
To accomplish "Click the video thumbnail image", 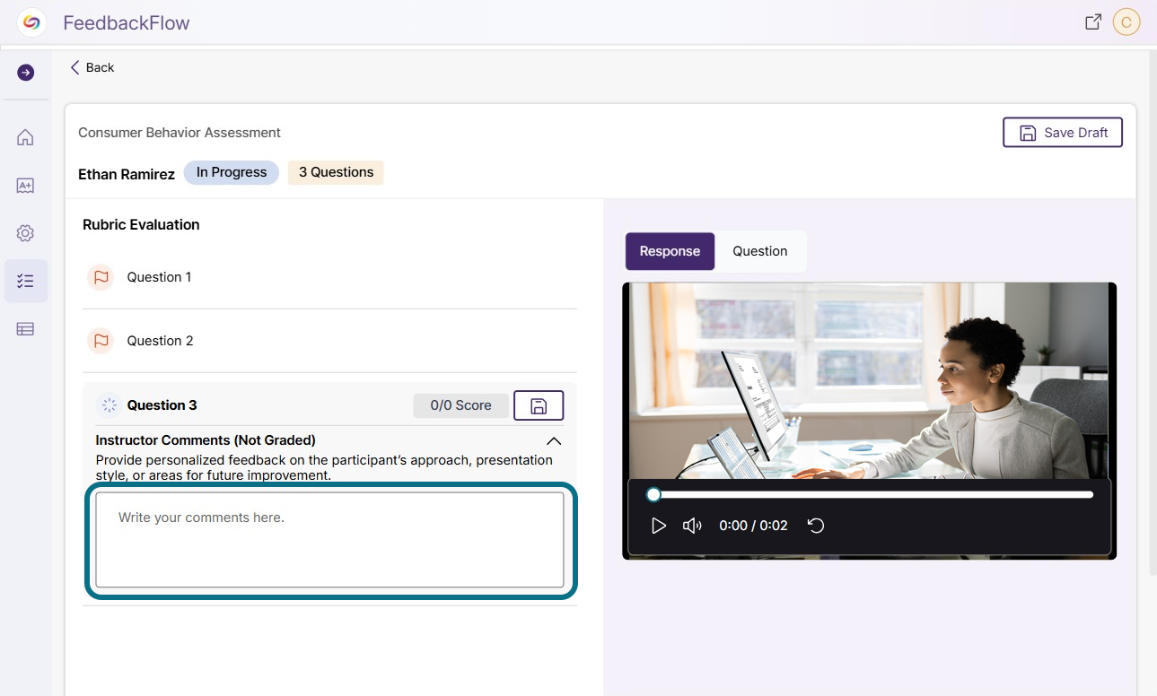I will 869,381.
